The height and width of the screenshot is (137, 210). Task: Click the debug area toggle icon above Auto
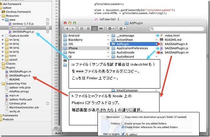coord(56,128)
